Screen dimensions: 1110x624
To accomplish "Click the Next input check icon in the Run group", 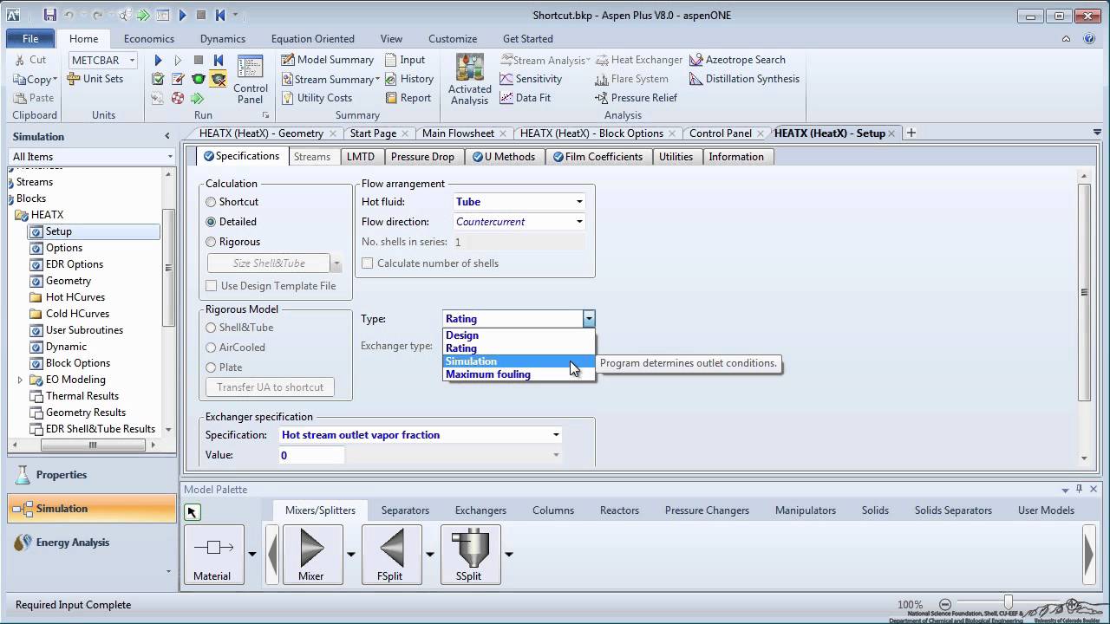I will click(158, 79).
